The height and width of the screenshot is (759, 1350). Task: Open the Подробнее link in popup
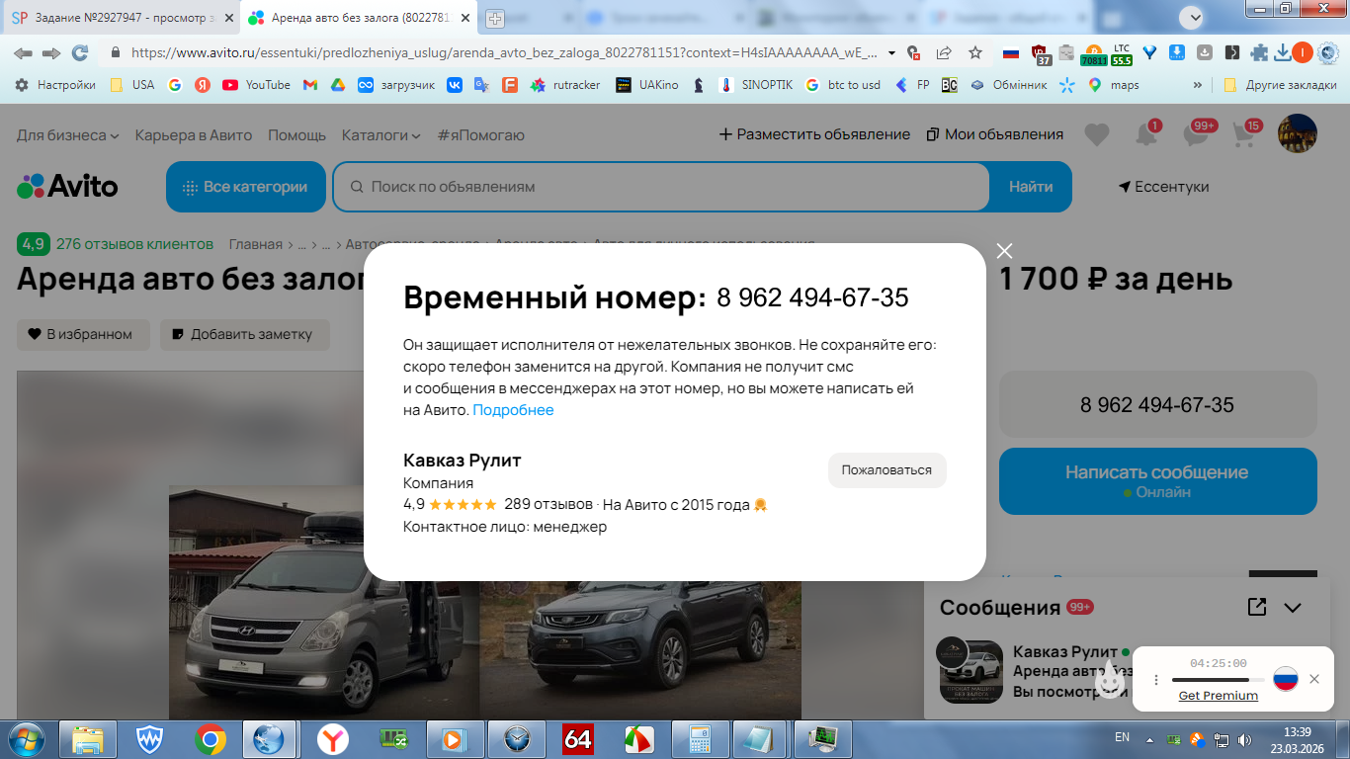pos(513,410)
